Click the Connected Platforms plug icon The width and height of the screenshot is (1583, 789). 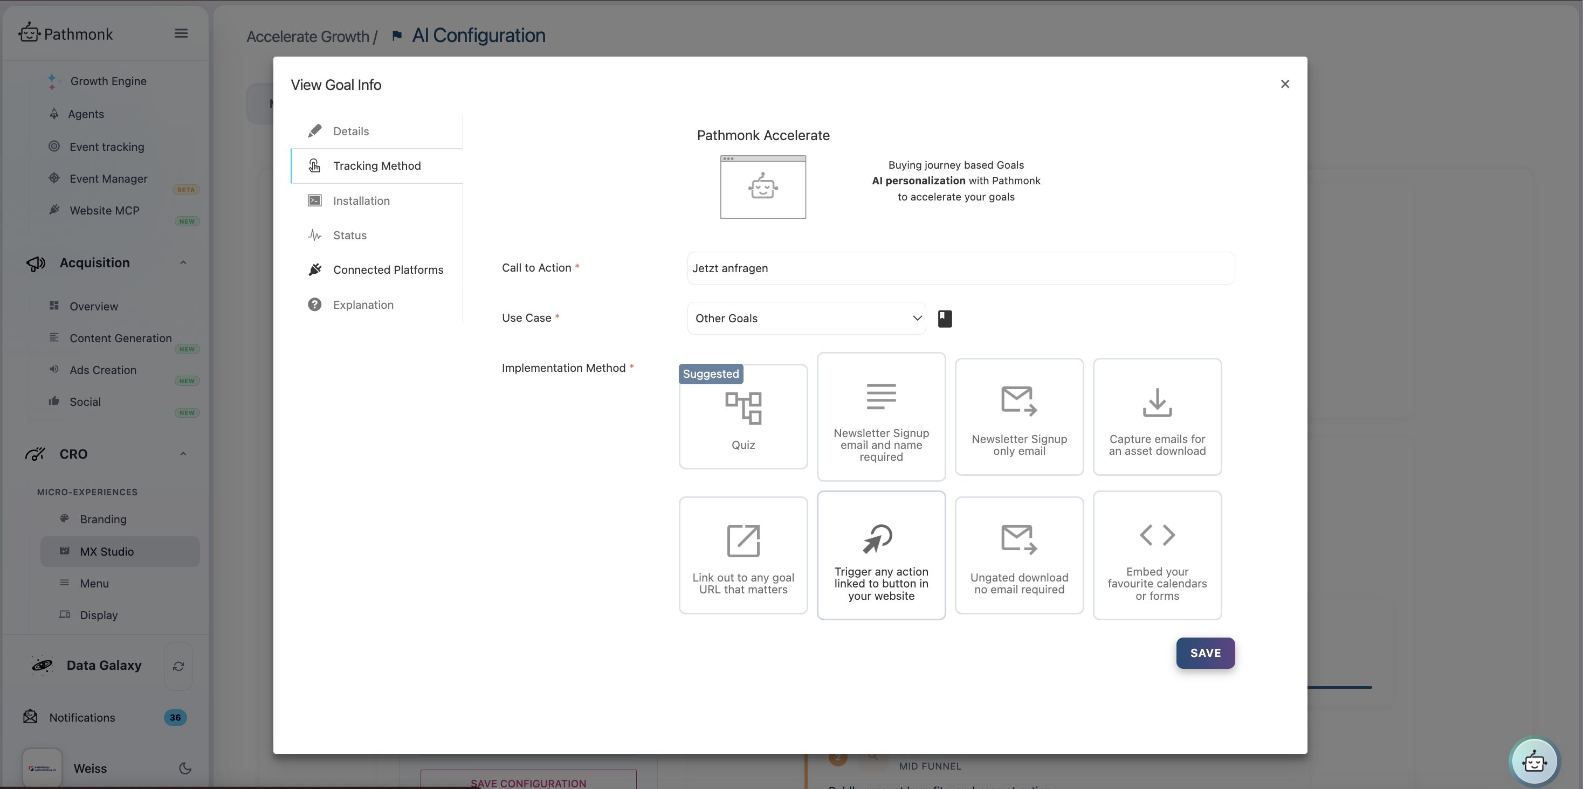click(x=315, y=270)
